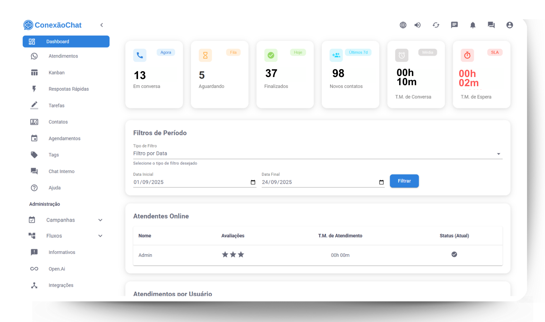Select Respostas Rápidas in the sidebar
Screen dimensions: 545x322
click(x=68, y=89)
